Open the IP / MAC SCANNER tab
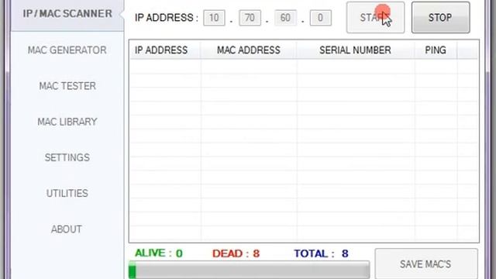 point(67,14)
